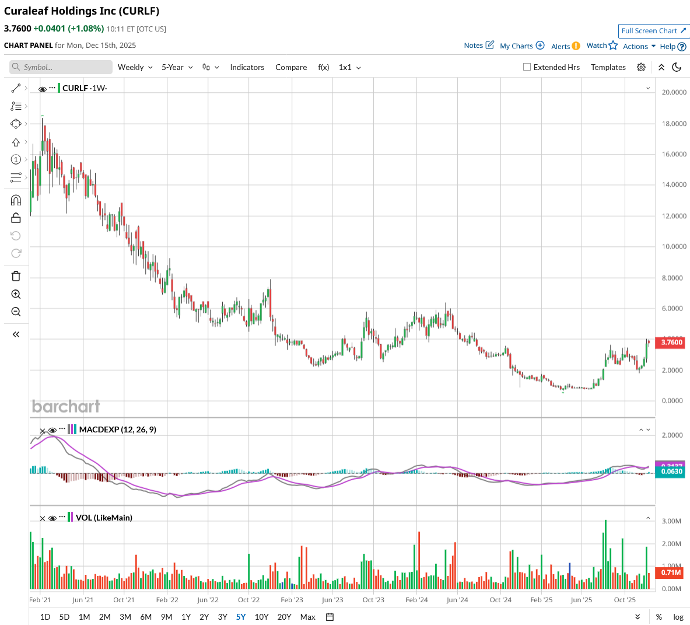690x625 pixels.
Task: Open the candlestick chart type dropdown
Action: point(211,67)
